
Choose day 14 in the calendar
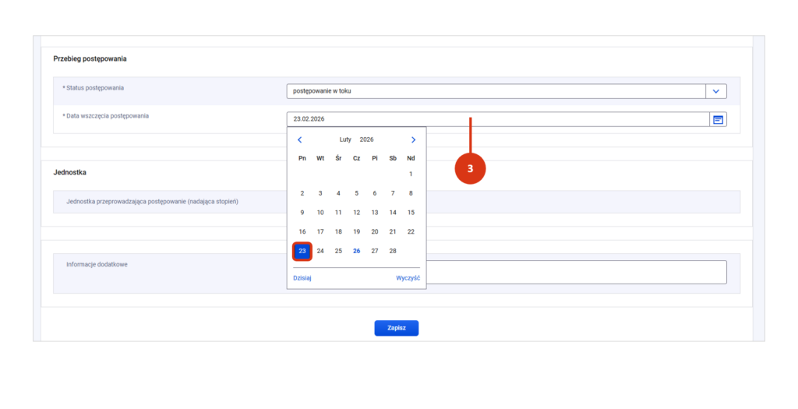tap(393, 213)
